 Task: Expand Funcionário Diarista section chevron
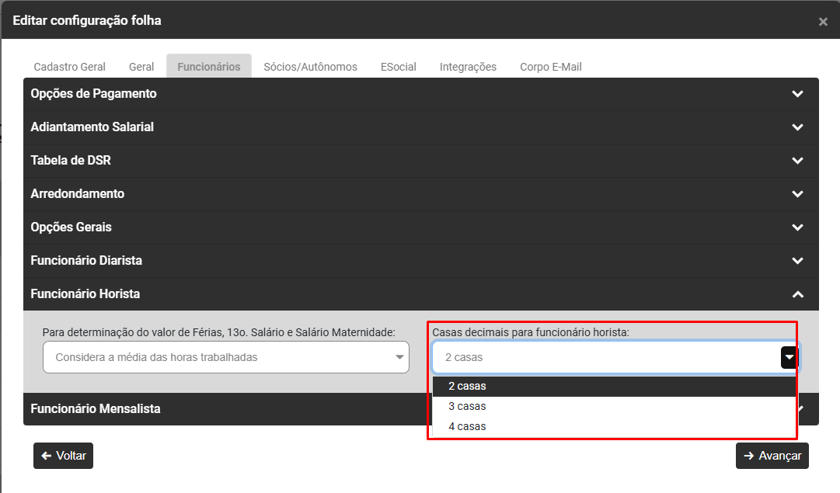coord(796,261)
